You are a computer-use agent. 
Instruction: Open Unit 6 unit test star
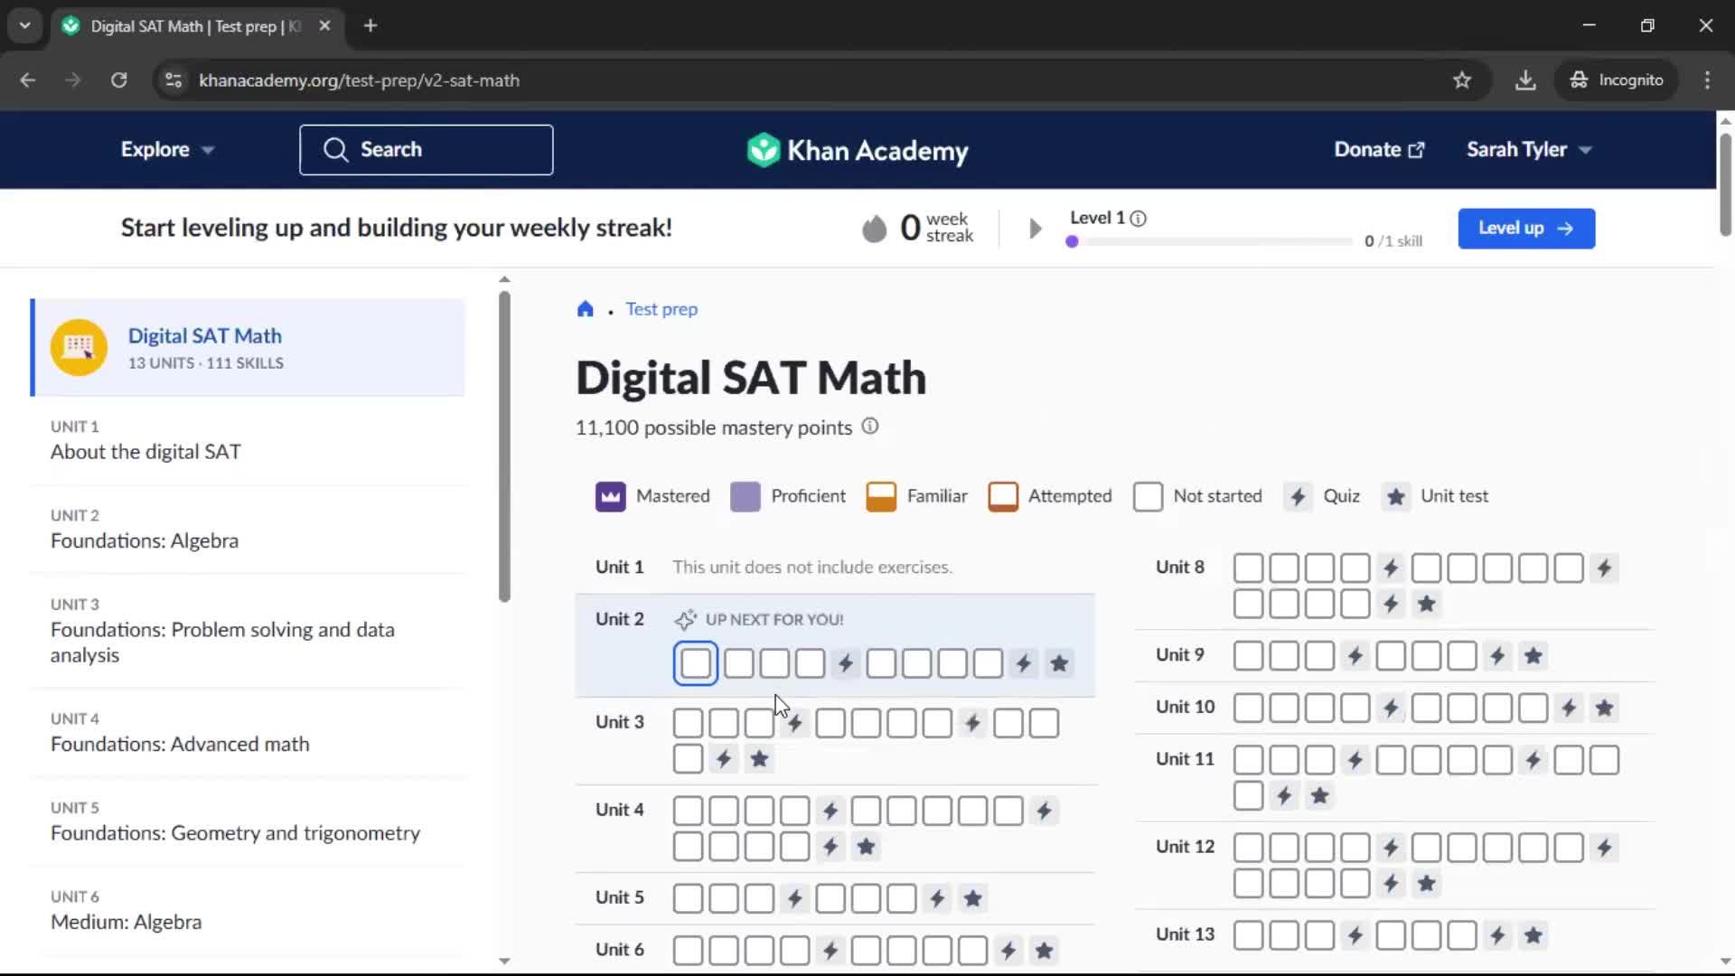[x=1044, y=951]
